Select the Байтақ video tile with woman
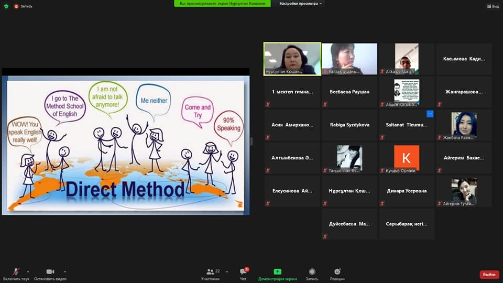This screenshot has width=503, height=283. (349, 59)
